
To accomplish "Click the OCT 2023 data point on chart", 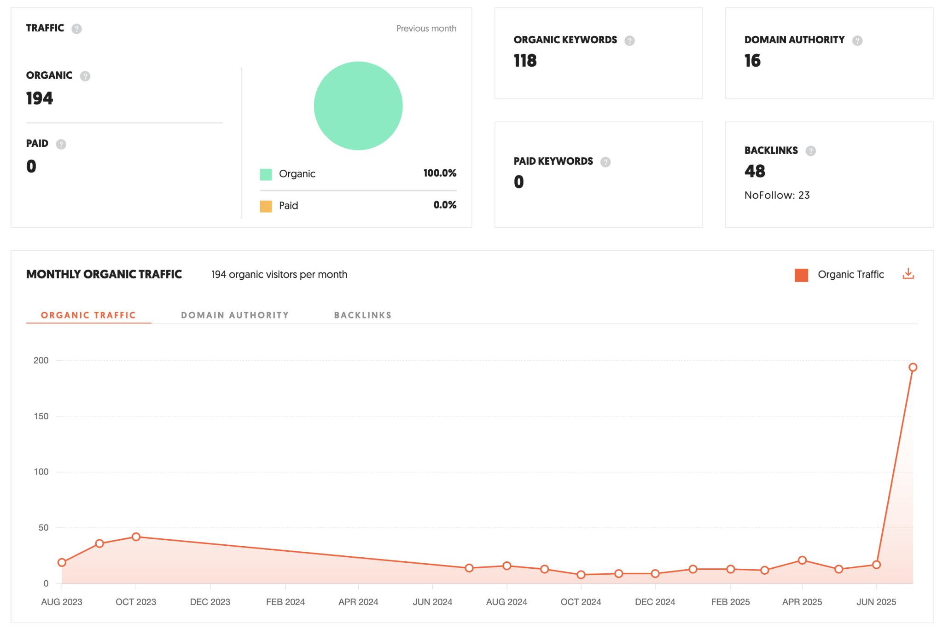I will pyautogui.click(x=136, y=537).
